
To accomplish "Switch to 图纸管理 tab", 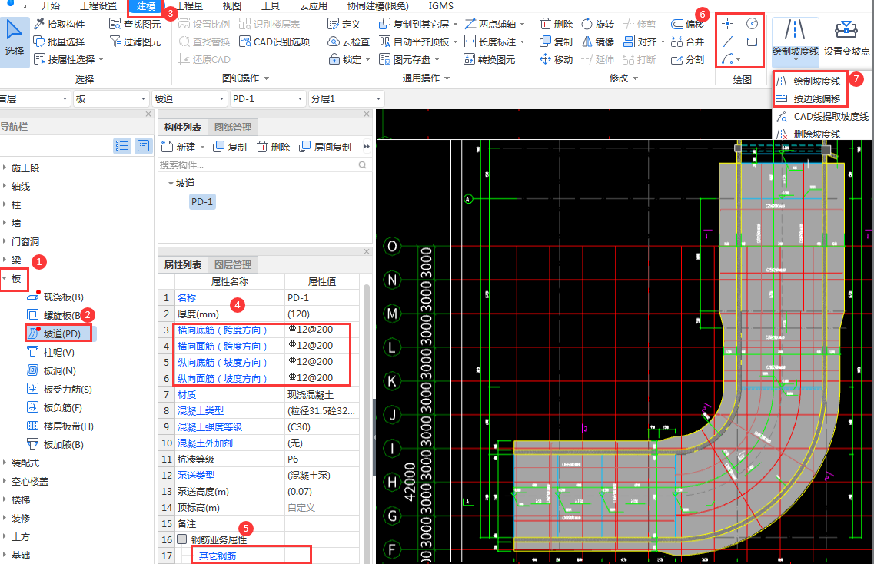I will coord(233,127).
